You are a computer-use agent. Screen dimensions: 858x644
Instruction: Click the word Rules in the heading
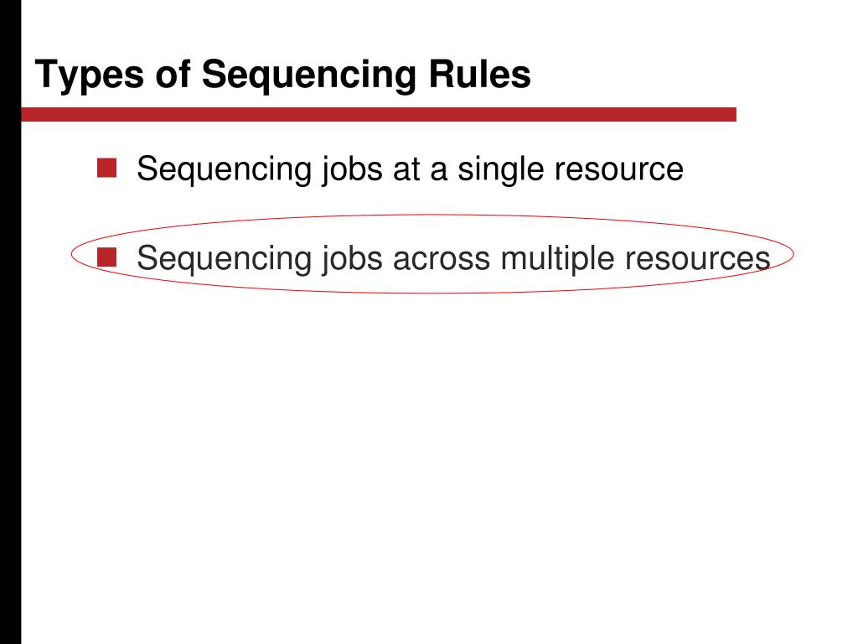pos(480,74)
